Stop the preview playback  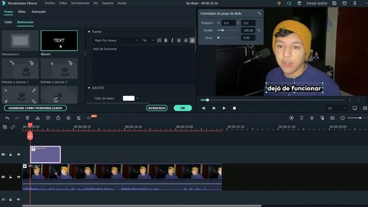[234, 108]
